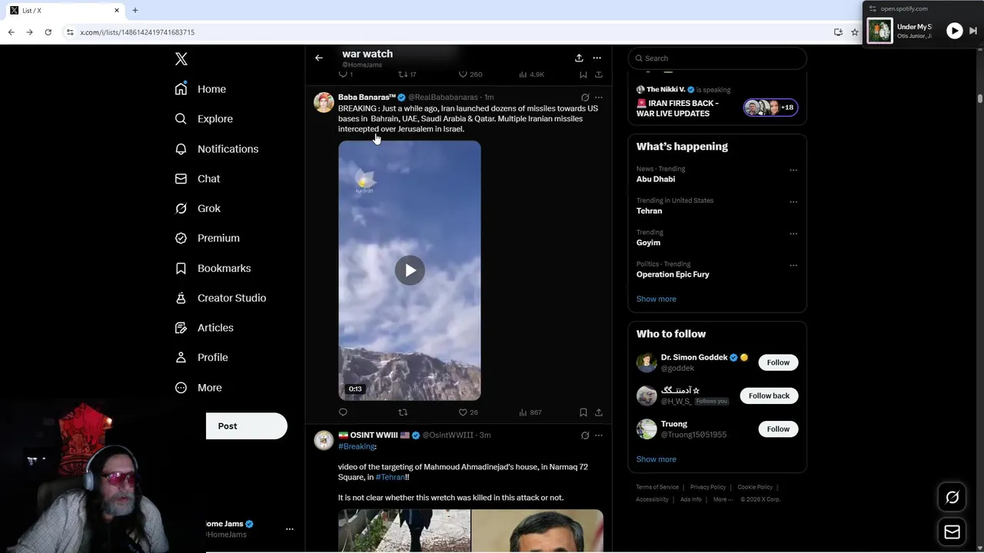The height and width of the screenshot is (553, 984).
Task: Show more Who to follow suggestions
Action: 656,459
